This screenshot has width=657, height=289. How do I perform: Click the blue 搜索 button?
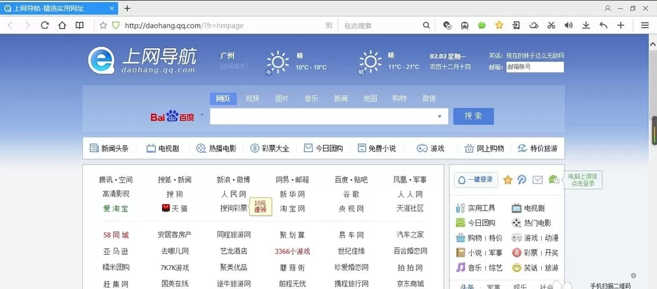tap(474, 116)
